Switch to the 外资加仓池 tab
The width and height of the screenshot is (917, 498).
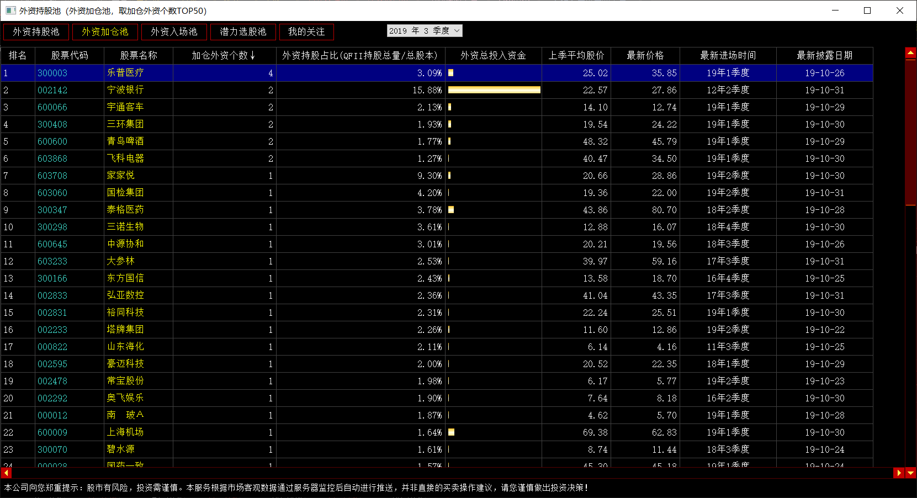coord(105,32)
